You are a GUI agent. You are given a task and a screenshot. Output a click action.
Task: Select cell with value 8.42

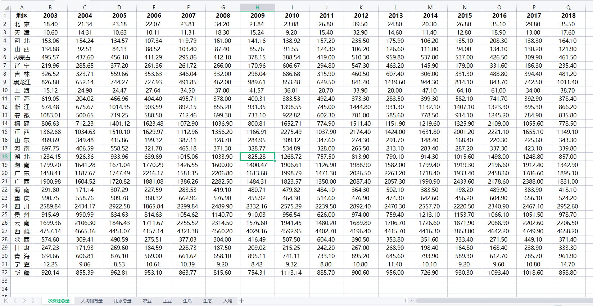click(258, 264)
